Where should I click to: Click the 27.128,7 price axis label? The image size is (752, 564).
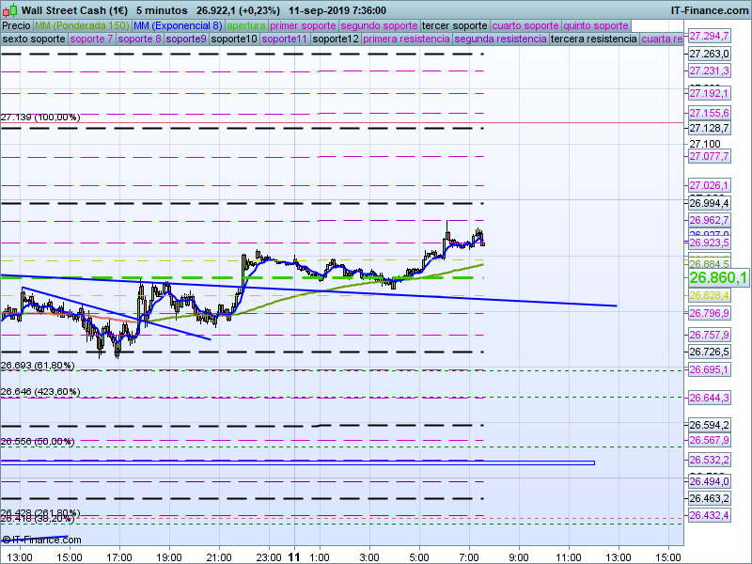click(x=710, y=128)
